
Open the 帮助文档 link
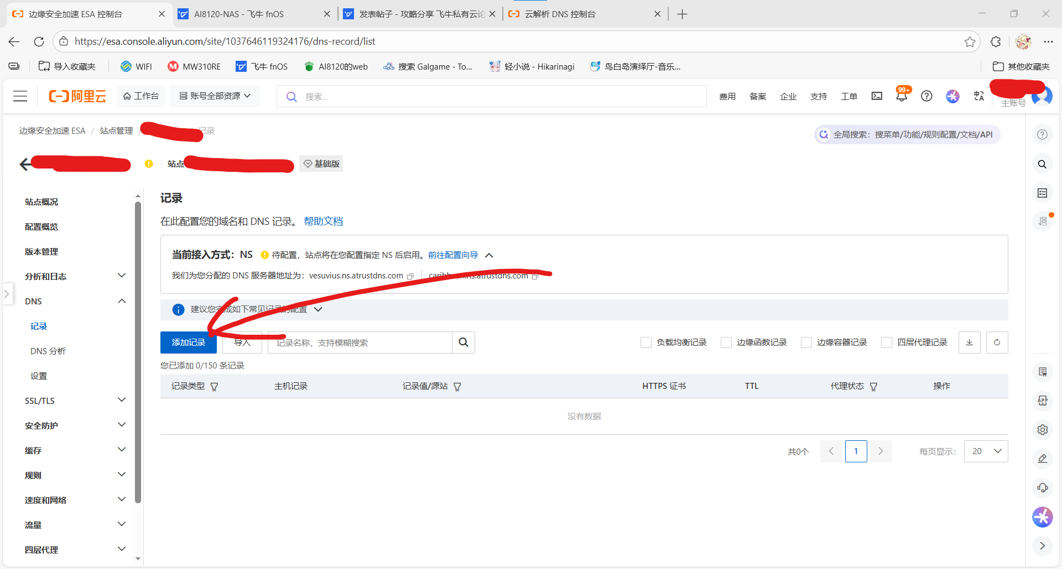(x=324, y=222)
